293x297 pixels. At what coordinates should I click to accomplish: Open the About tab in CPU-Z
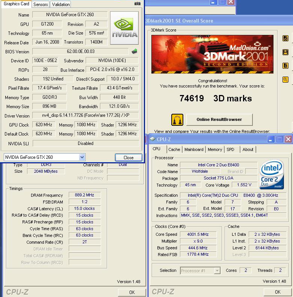(248, 149)
